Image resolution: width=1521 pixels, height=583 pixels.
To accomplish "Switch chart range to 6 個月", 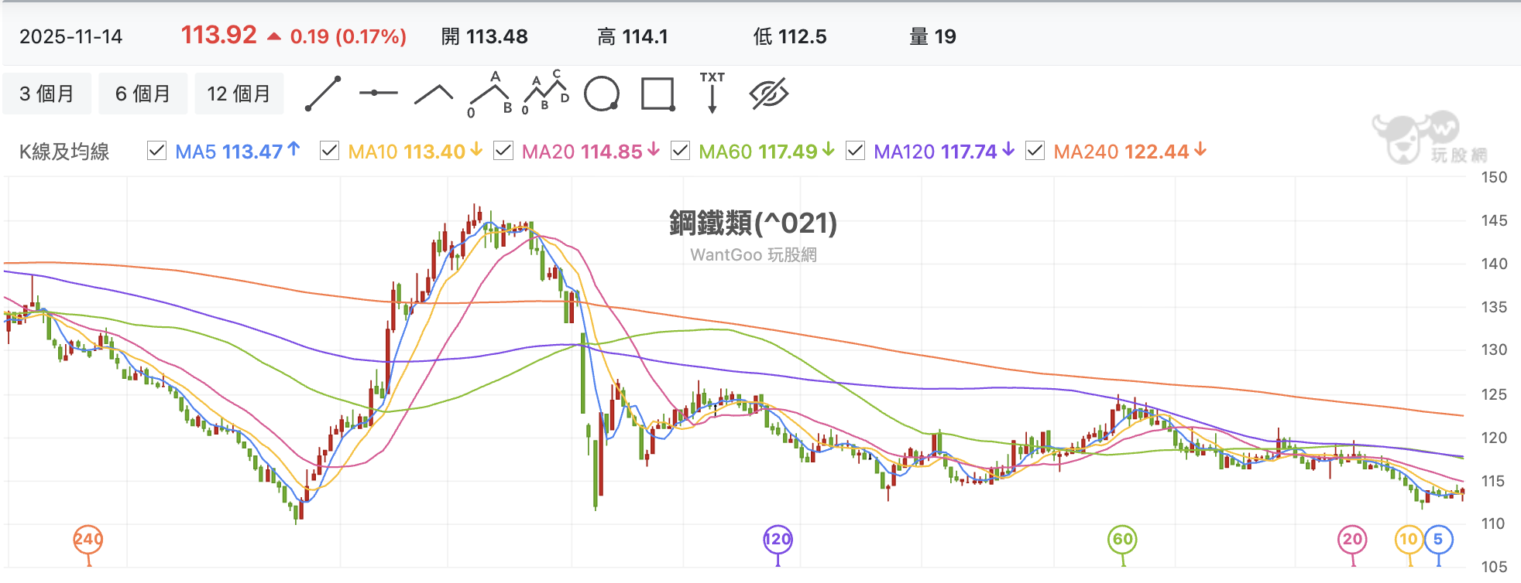I will 142,94.
